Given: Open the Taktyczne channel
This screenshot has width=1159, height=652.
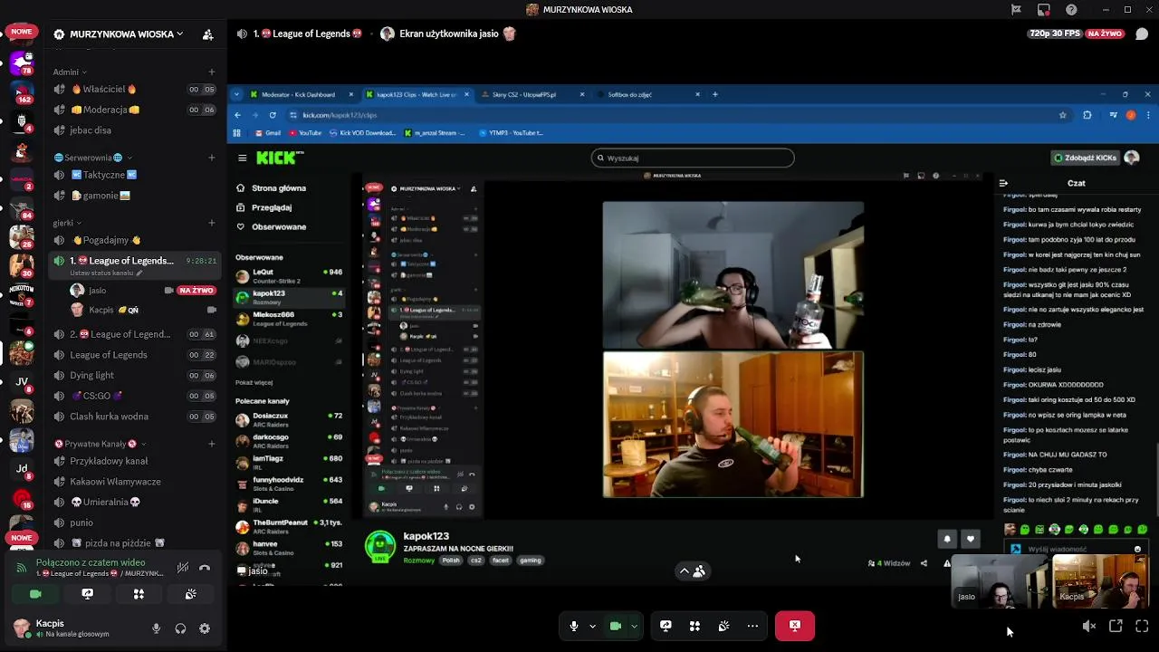Looking at the screenshot, I should click(134, 175).
